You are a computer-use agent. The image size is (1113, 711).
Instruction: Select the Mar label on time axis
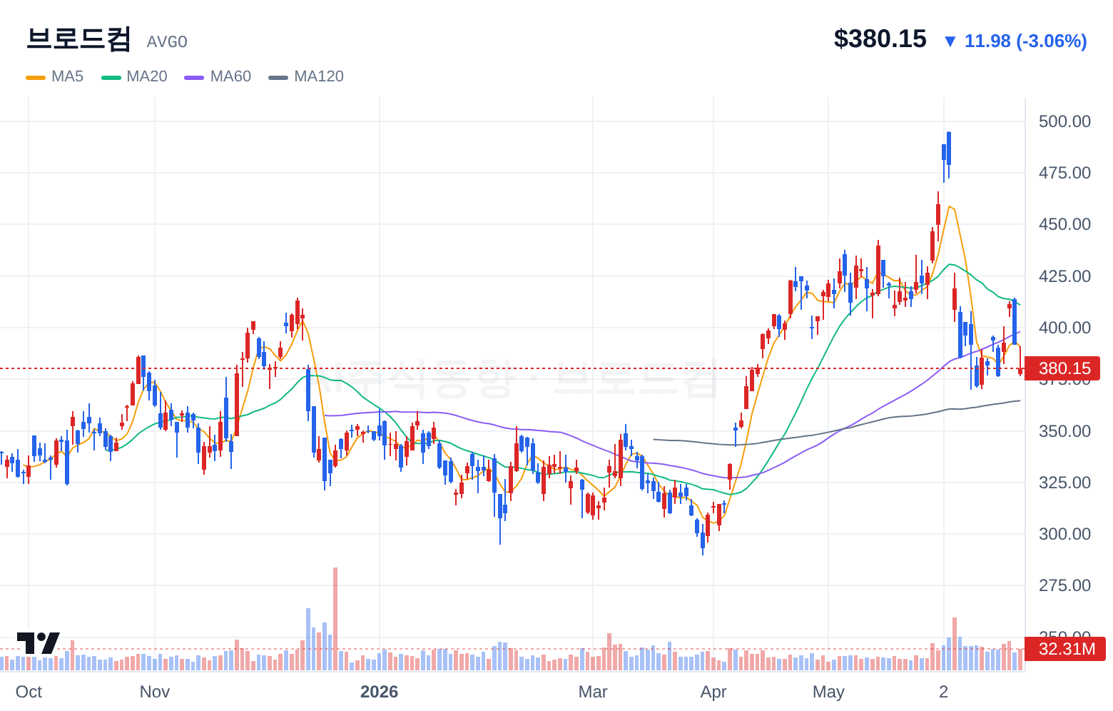[x=593, y=692]
